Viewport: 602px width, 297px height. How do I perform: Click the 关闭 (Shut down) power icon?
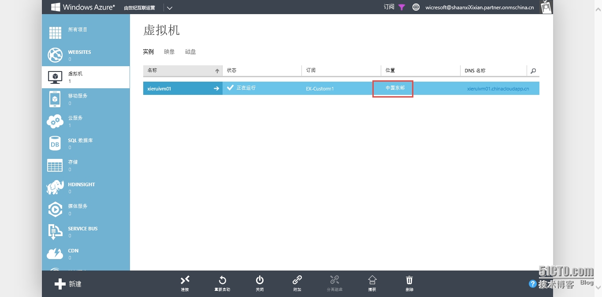tap(260, 280)
